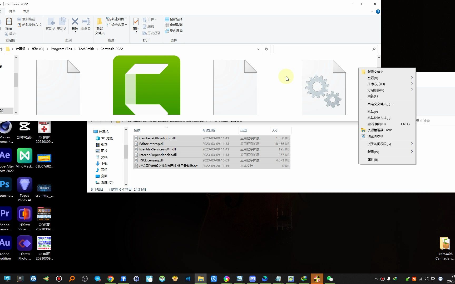The width and height of the screenshot is (455, 284).
Task: Select Downloads in navigation tree
Action: click(102, 164)
